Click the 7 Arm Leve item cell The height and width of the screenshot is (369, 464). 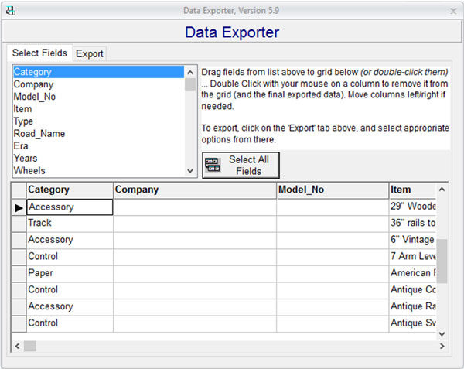(412, 256)
